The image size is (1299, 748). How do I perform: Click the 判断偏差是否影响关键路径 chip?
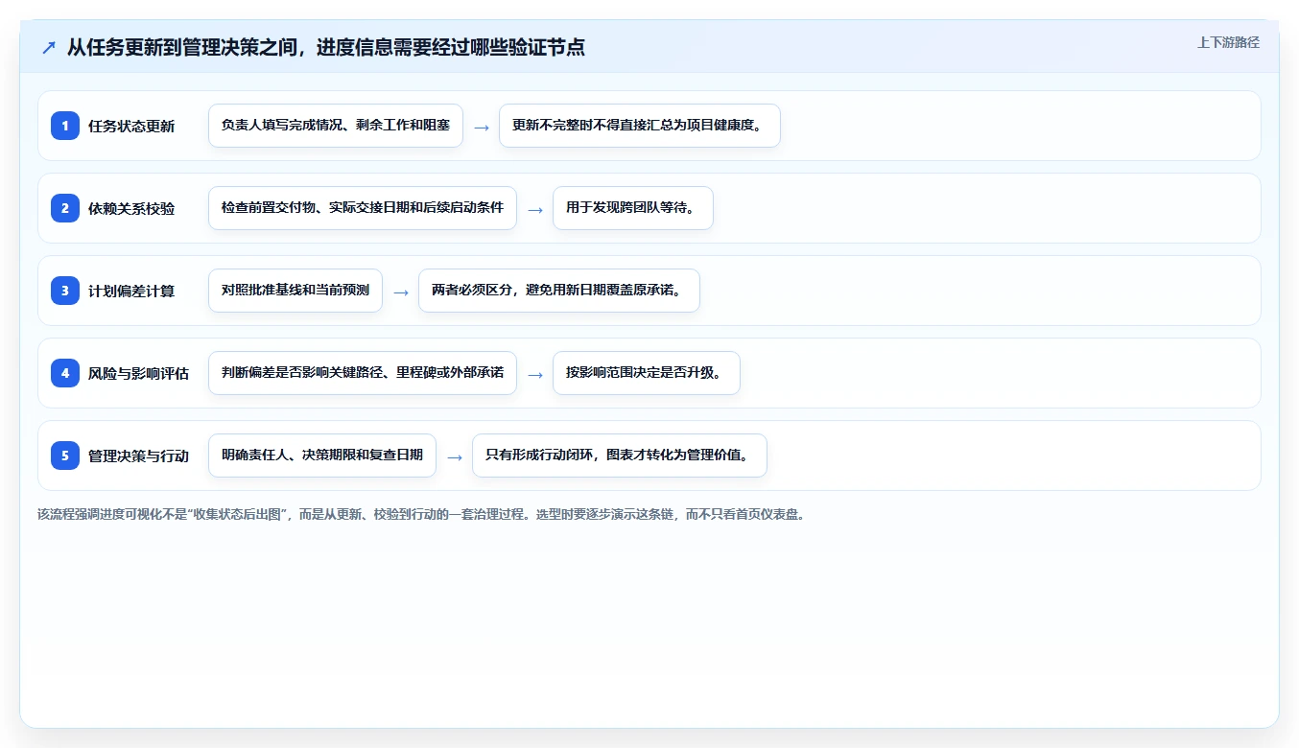tap(363, 373)
